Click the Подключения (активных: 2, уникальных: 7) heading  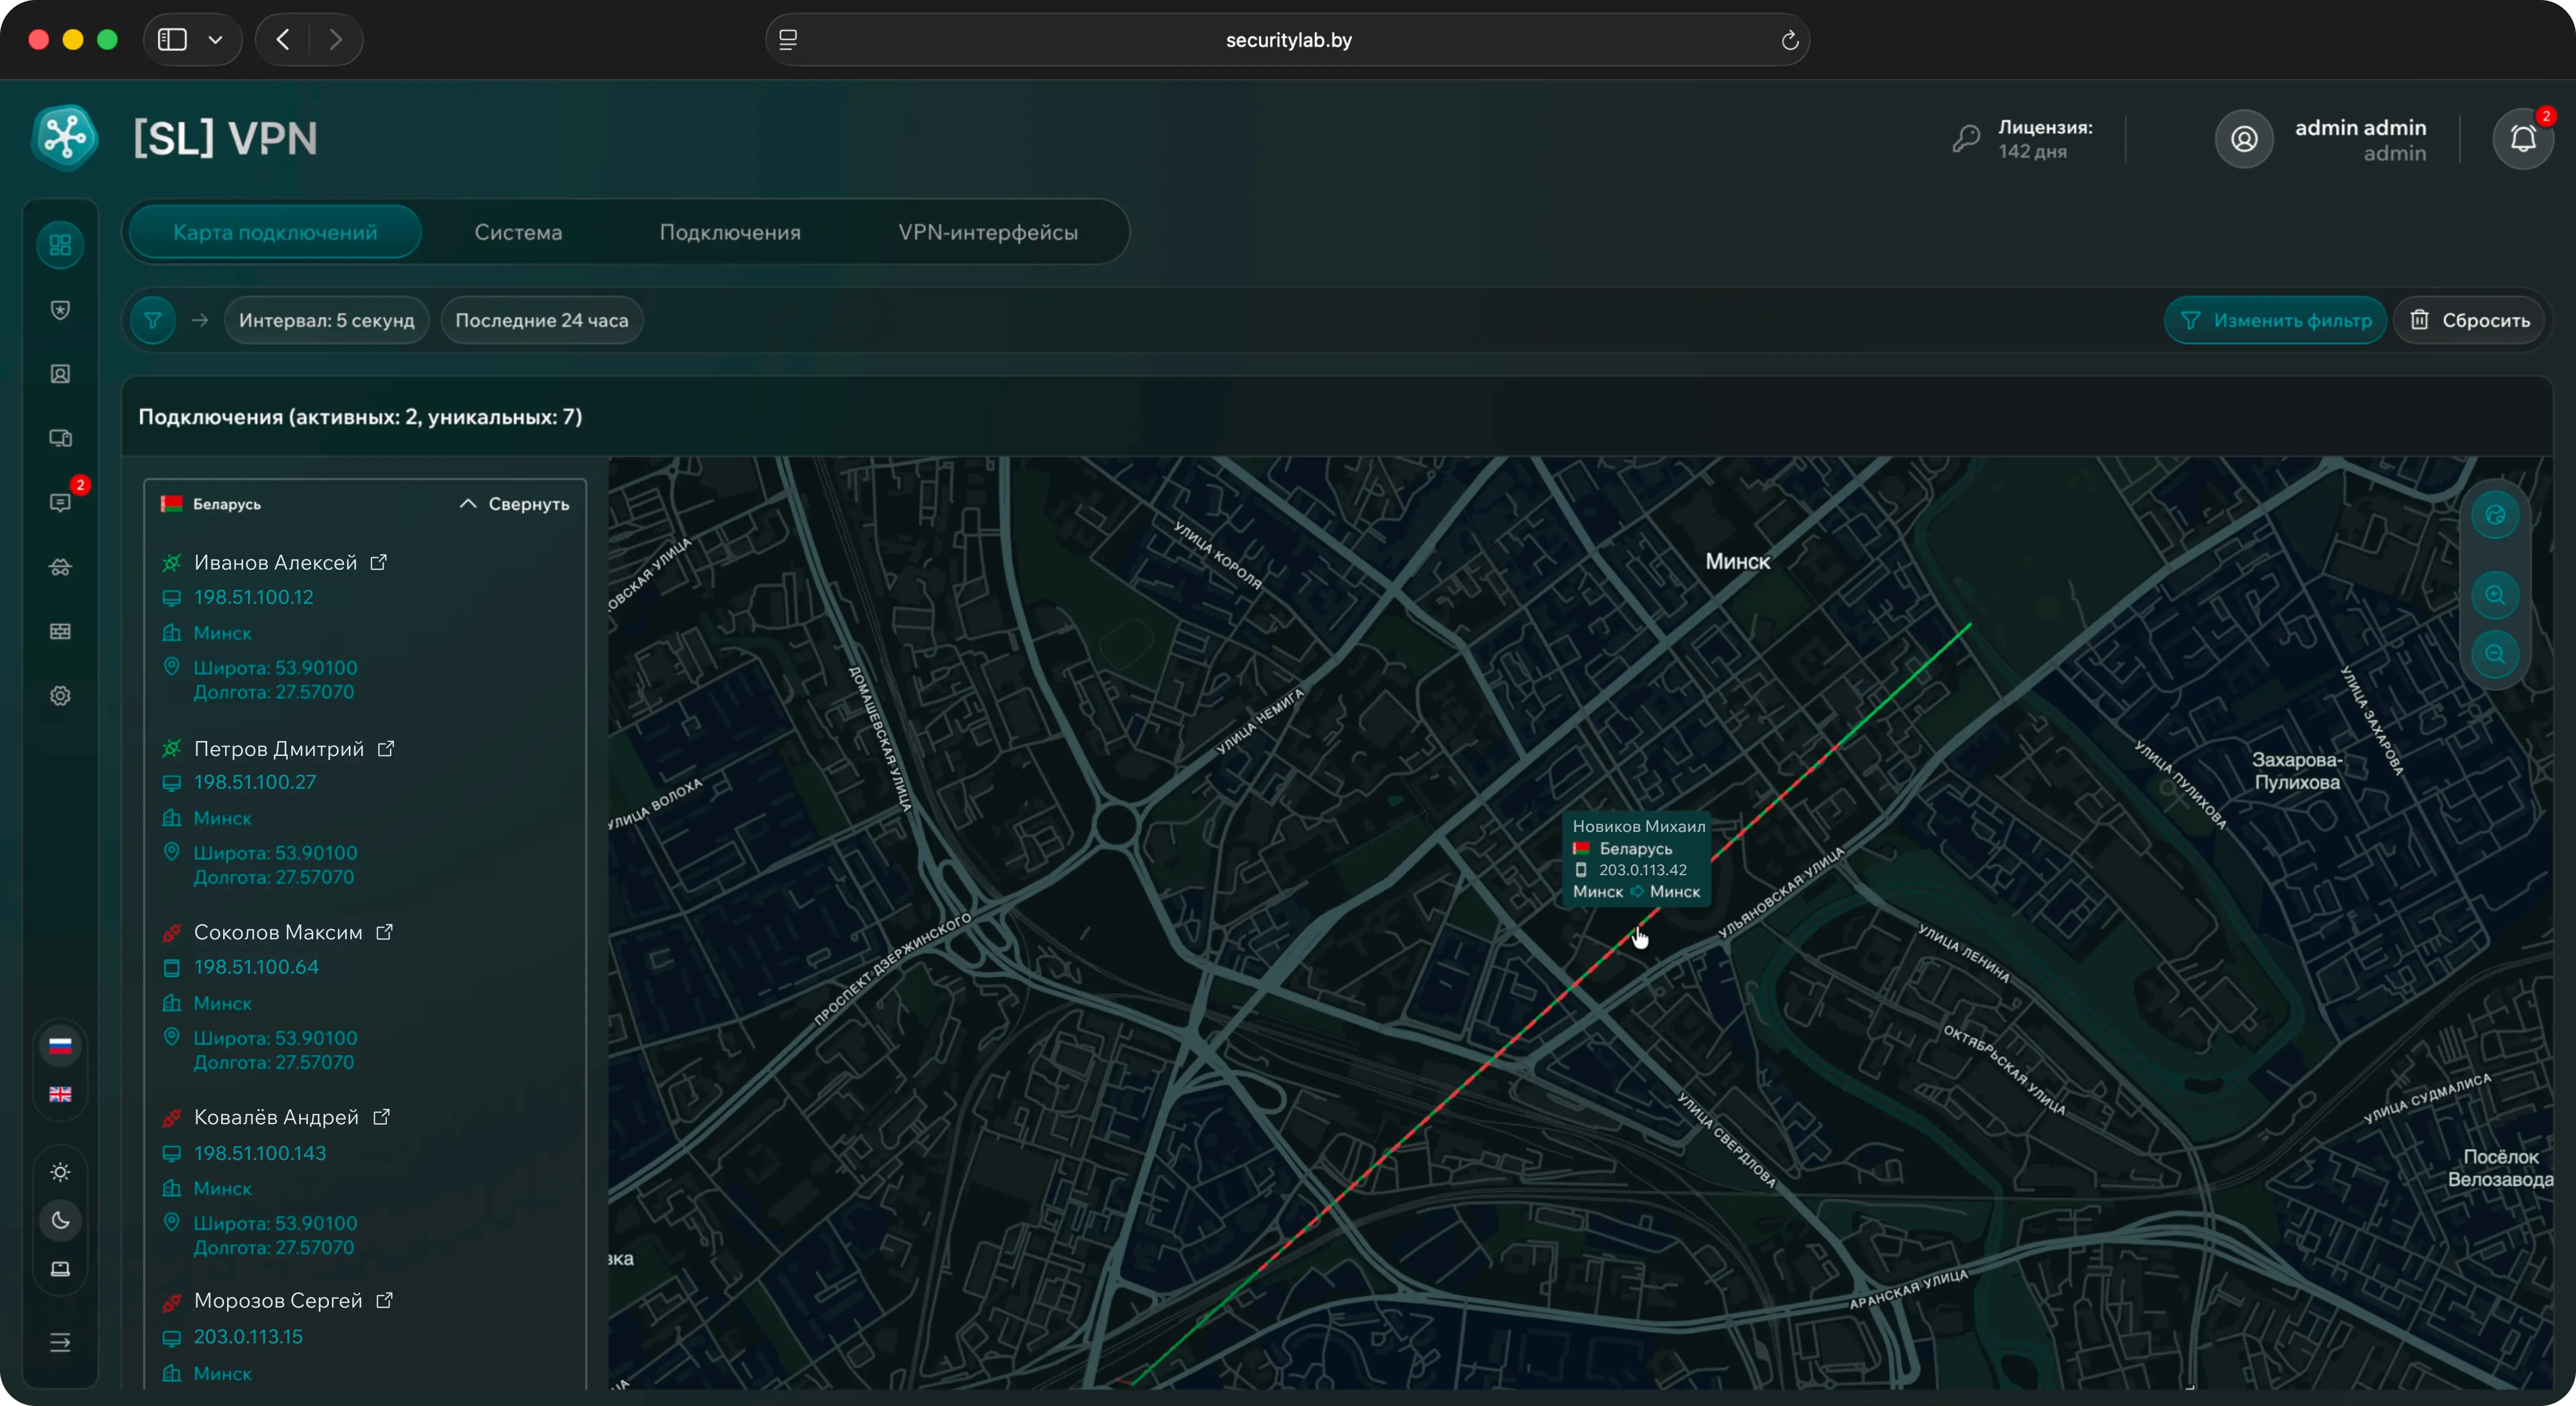(x=360, y=416)
